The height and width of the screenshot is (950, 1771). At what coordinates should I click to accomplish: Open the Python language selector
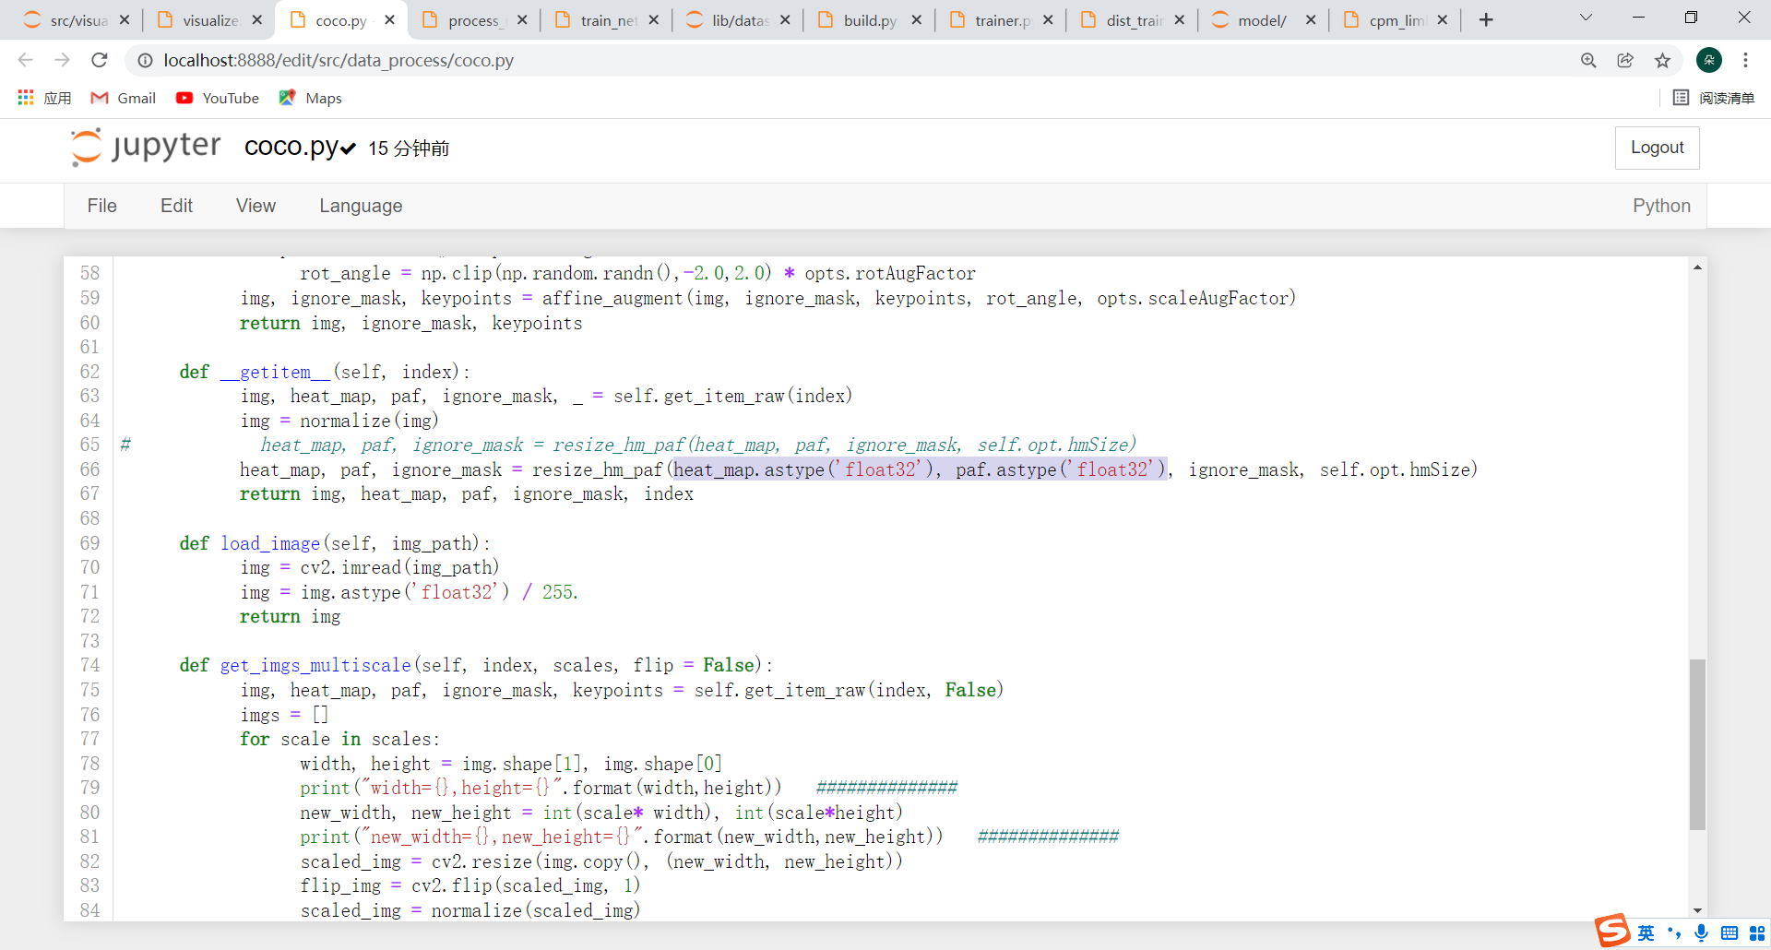[1661, 206]
